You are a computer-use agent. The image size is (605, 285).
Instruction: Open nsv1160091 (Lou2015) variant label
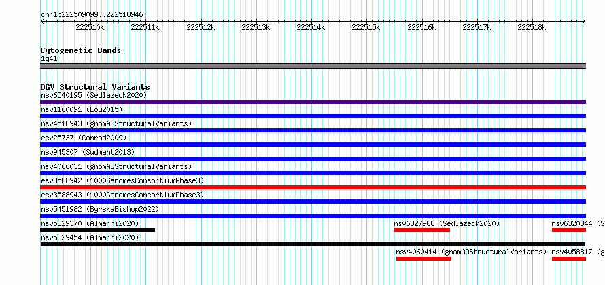pyautogui.click(x=82, y=109)
